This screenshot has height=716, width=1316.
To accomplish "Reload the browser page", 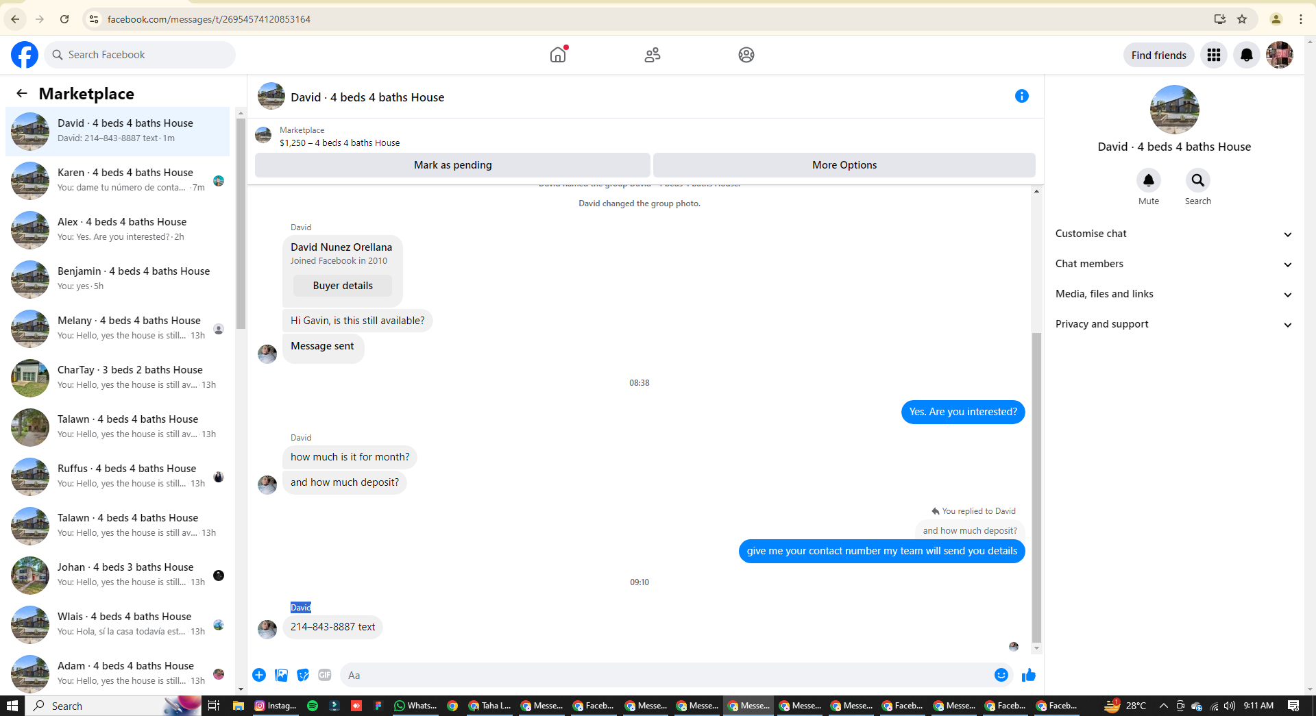I will pos(64,19).
